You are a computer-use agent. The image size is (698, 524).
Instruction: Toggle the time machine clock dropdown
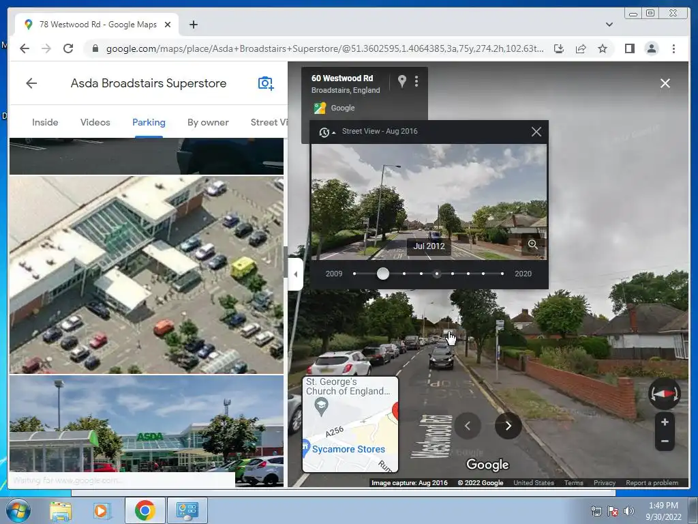pos(327,132)
